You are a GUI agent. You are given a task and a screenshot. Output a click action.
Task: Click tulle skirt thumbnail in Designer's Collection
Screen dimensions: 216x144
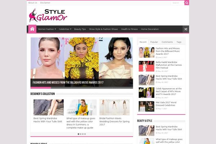[x=49, y=107]
